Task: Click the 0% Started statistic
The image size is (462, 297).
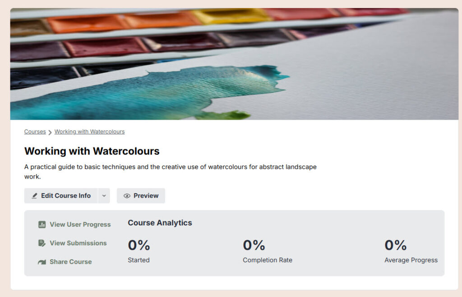Action: [x=139, y=245]
